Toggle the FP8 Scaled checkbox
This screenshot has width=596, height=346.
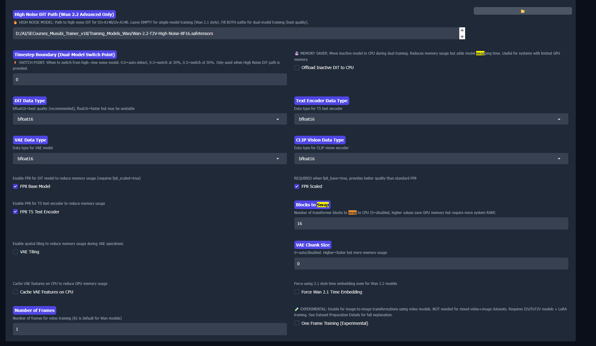[x=297, y=186]
